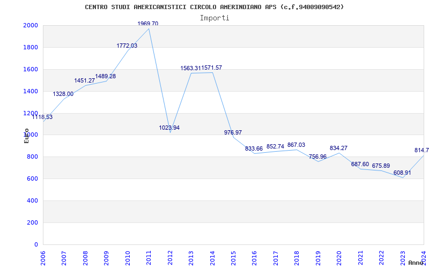This screenshot has width=429, height=268.
Task: Select the 1328.00 data label
Action: [x=63, y=94]
